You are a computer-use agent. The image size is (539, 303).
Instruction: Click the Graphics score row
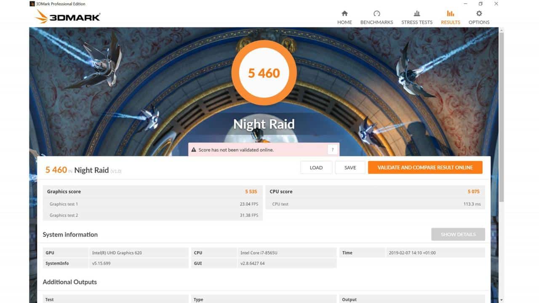tap(152, 191)
